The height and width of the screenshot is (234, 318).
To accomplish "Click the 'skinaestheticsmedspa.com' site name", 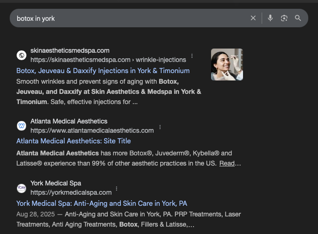I will pos(70,50).
